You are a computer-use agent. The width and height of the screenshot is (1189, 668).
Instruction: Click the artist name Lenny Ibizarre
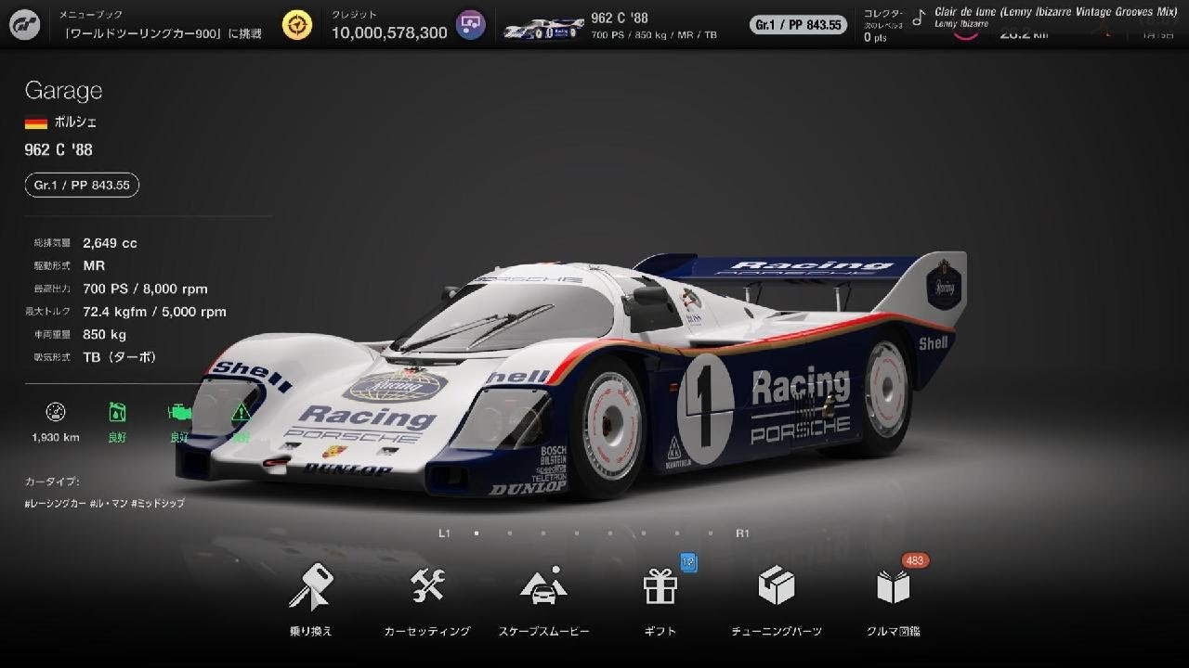click(x=961, y=23)
